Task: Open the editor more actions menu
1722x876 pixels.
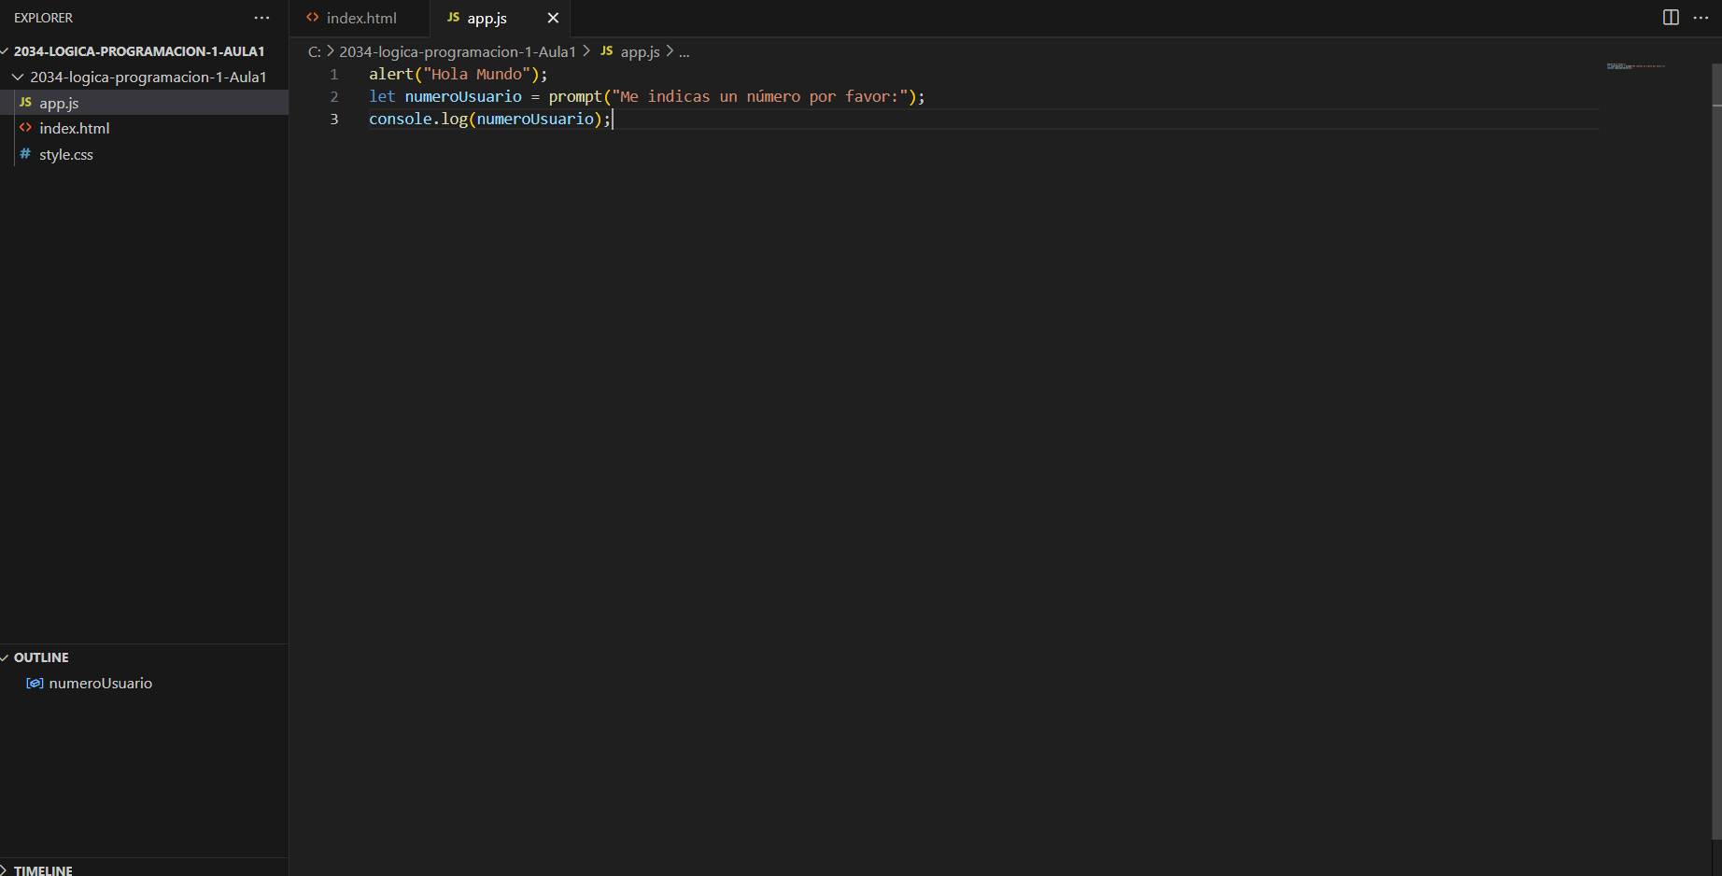Action: (x=1701, y=18)
